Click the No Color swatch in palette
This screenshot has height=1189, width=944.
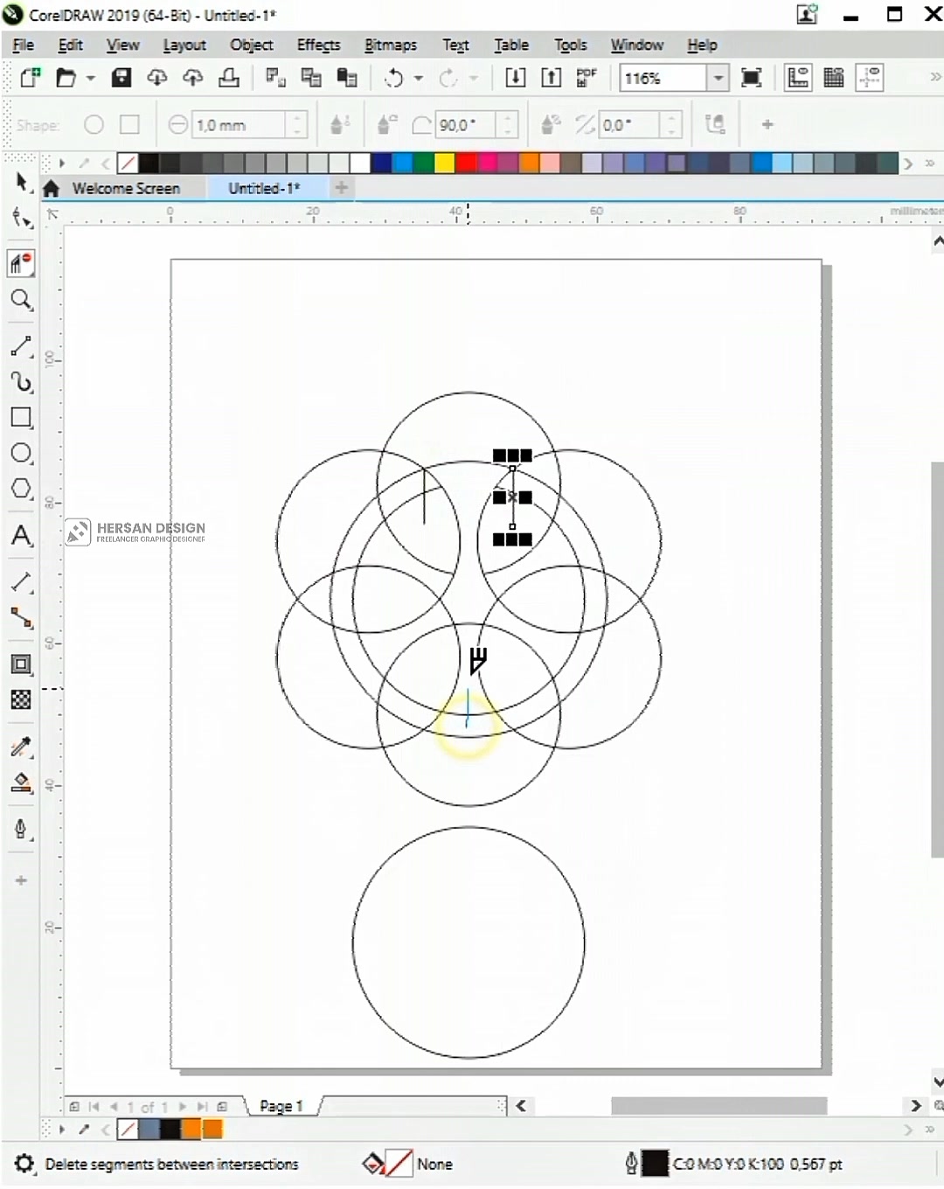(128, 163)
